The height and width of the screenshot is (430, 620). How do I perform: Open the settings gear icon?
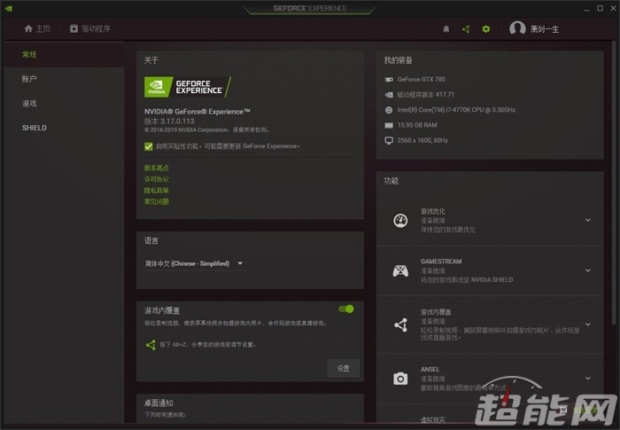pos(486,29)
